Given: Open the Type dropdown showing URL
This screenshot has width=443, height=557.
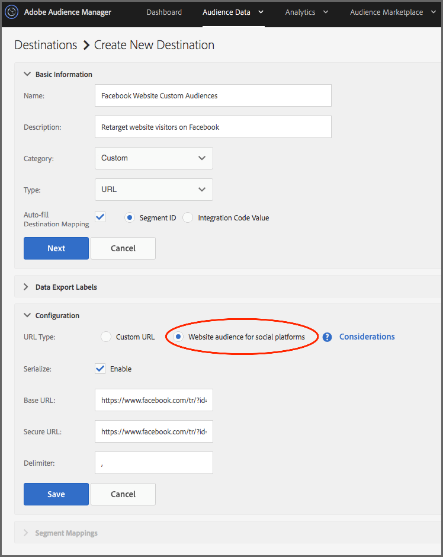Looking at the screenshot, I should (x=154, y=190).
